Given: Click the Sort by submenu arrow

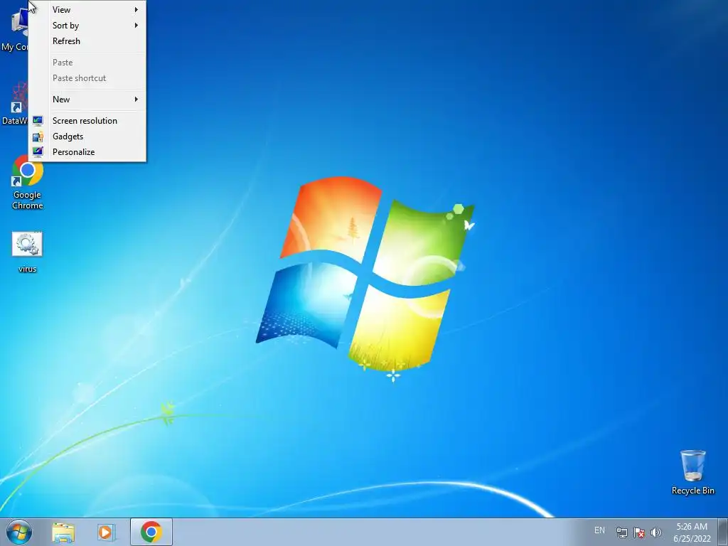Looking at the screenshot, I should pos(136,26).
